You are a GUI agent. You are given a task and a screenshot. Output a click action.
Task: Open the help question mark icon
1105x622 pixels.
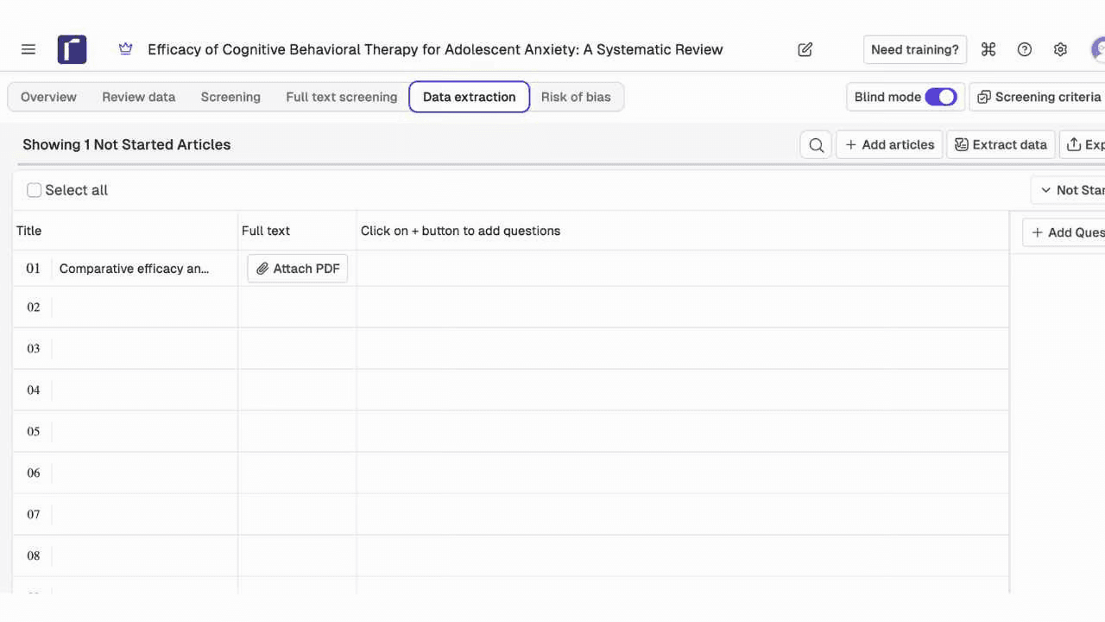(1025, 49)
